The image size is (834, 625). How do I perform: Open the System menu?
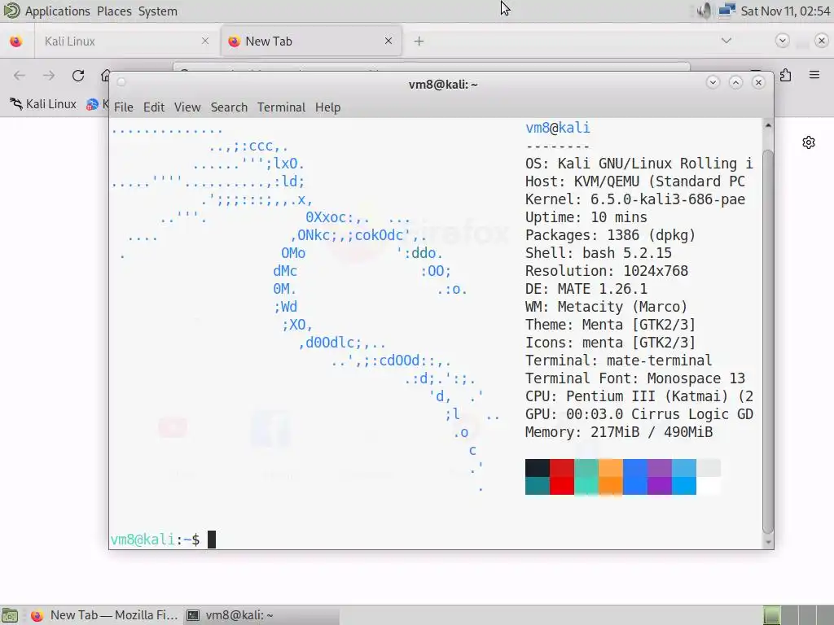pyautogui.click(x=157, y=11)
